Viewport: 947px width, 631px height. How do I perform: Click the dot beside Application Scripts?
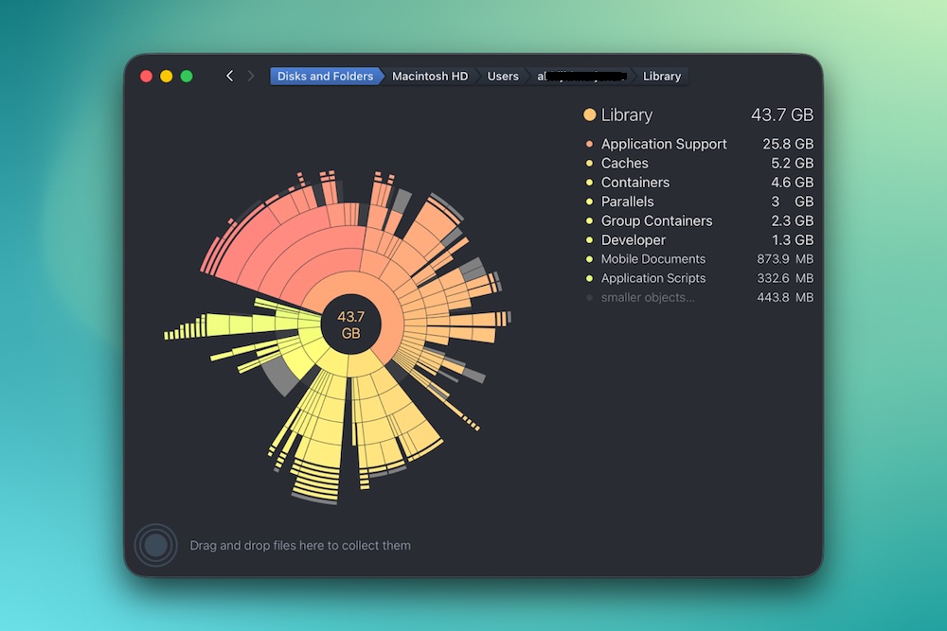589,277
